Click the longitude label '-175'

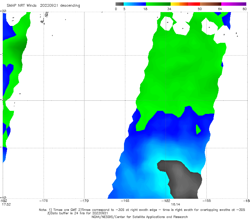(x=44, y=201)
